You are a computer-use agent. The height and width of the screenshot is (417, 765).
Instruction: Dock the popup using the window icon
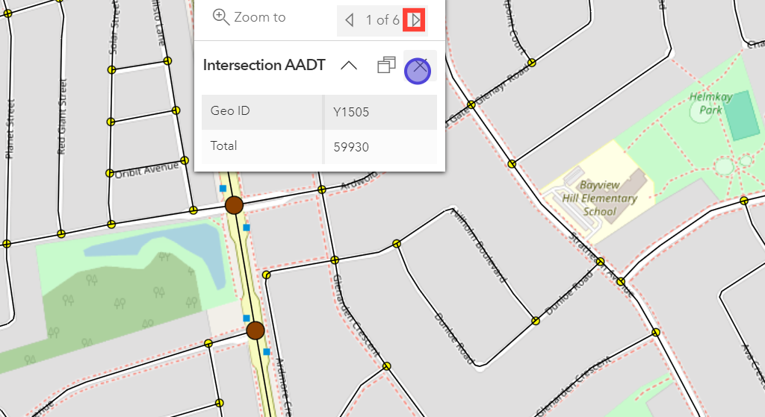[x=386, y=66]
